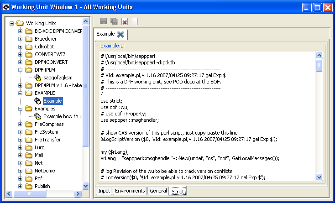Select the Example how to tree item
The width and height of the screenshot is (335, 203).
tap(63, 116)
